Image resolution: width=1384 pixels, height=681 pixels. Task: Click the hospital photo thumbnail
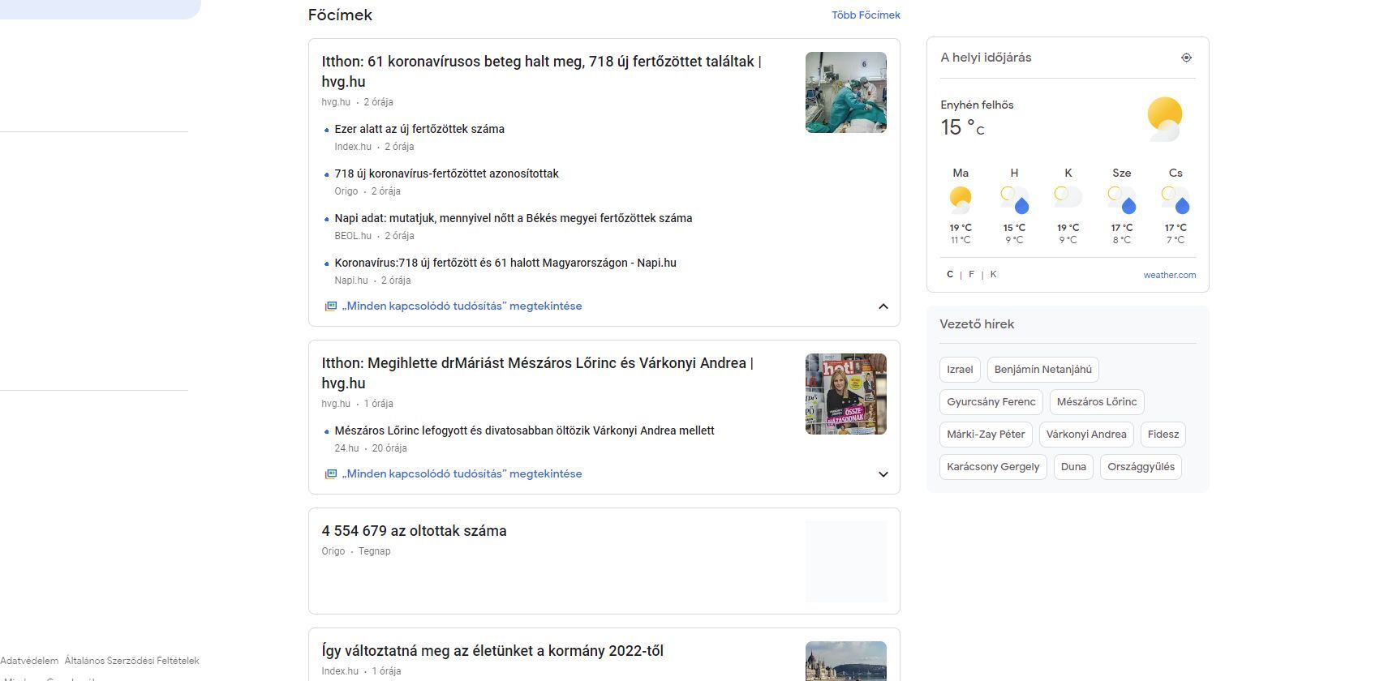845,92
